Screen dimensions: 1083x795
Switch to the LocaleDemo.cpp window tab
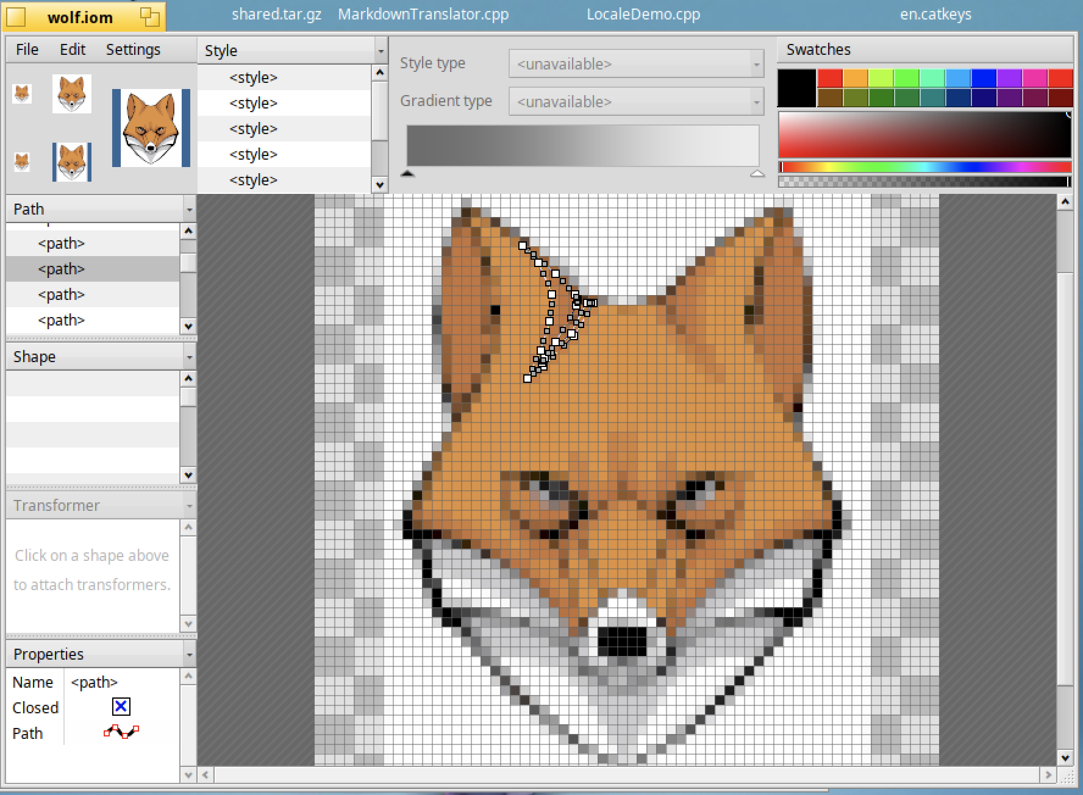(x=643, y=15)
